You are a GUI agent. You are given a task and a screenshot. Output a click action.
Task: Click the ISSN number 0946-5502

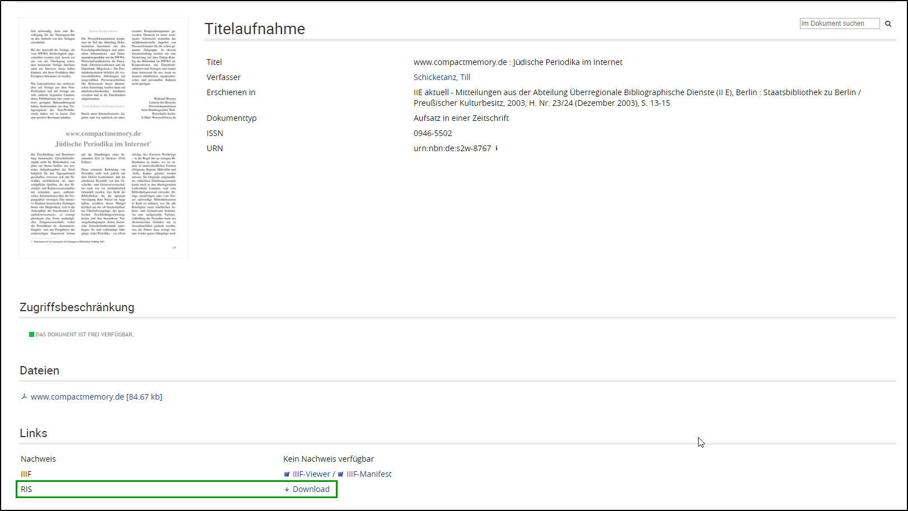(x=433, y=133)
